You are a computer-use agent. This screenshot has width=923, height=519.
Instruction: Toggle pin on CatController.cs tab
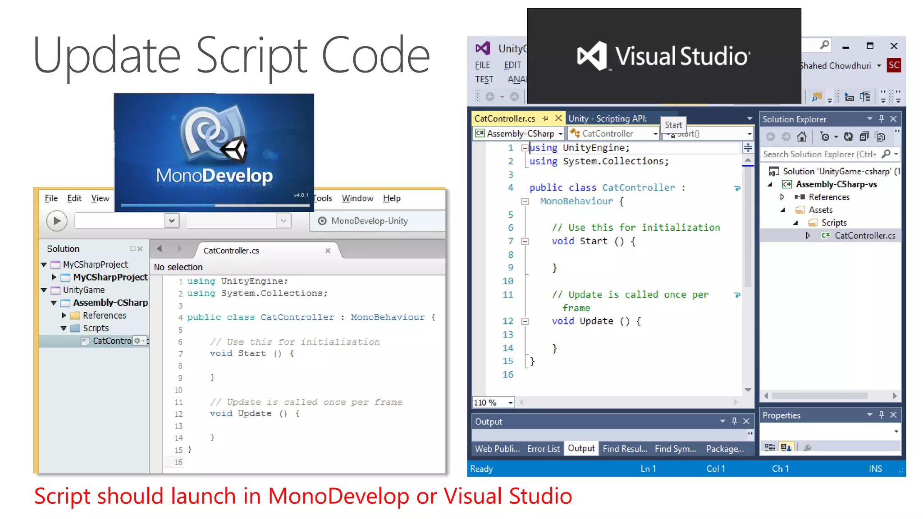(545, 118)
